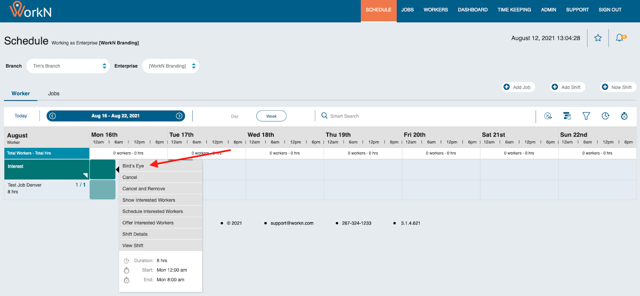Viewport: 640px width, 296px height.
Task: Open TIME KEEPING section
Action: (x=514, y=10)
